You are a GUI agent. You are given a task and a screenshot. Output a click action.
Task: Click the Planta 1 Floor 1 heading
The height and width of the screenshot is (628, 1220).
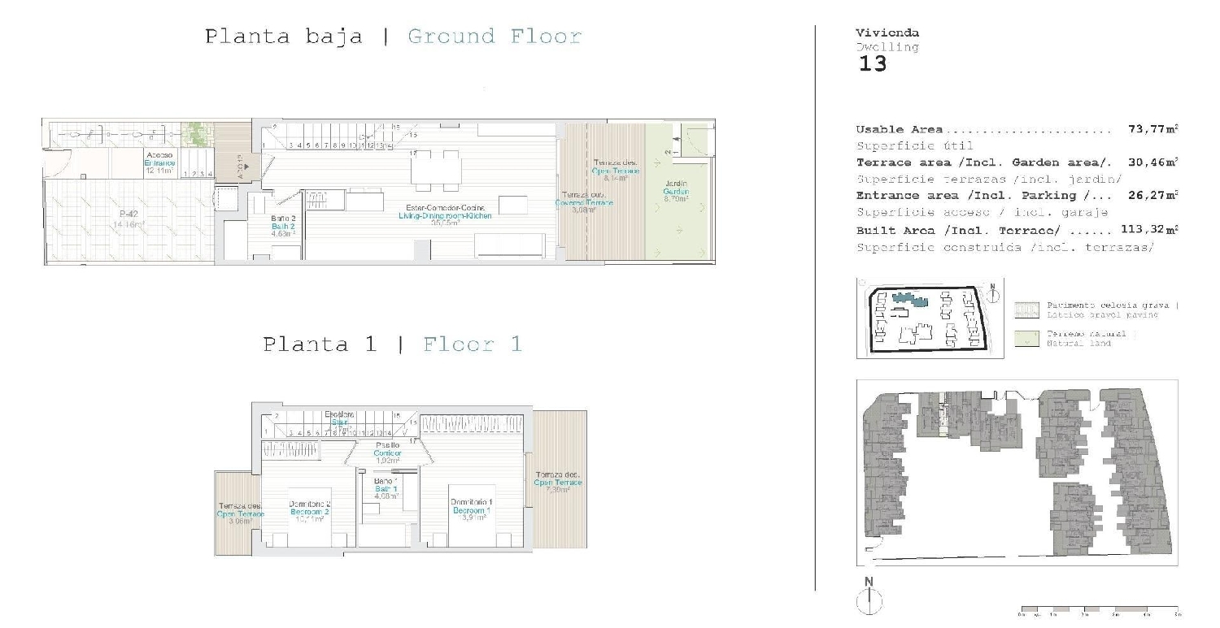tap(392, 344)
